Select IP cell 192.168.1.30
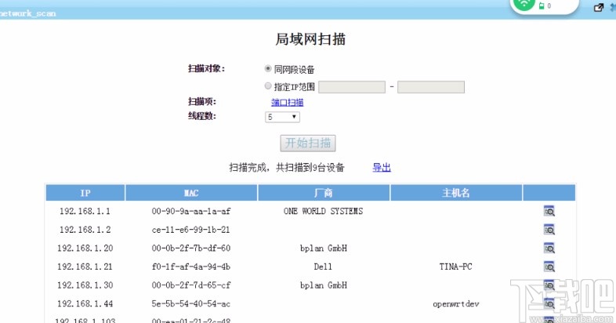Screen dimensions: 616x323 click(x=85, y=285)
